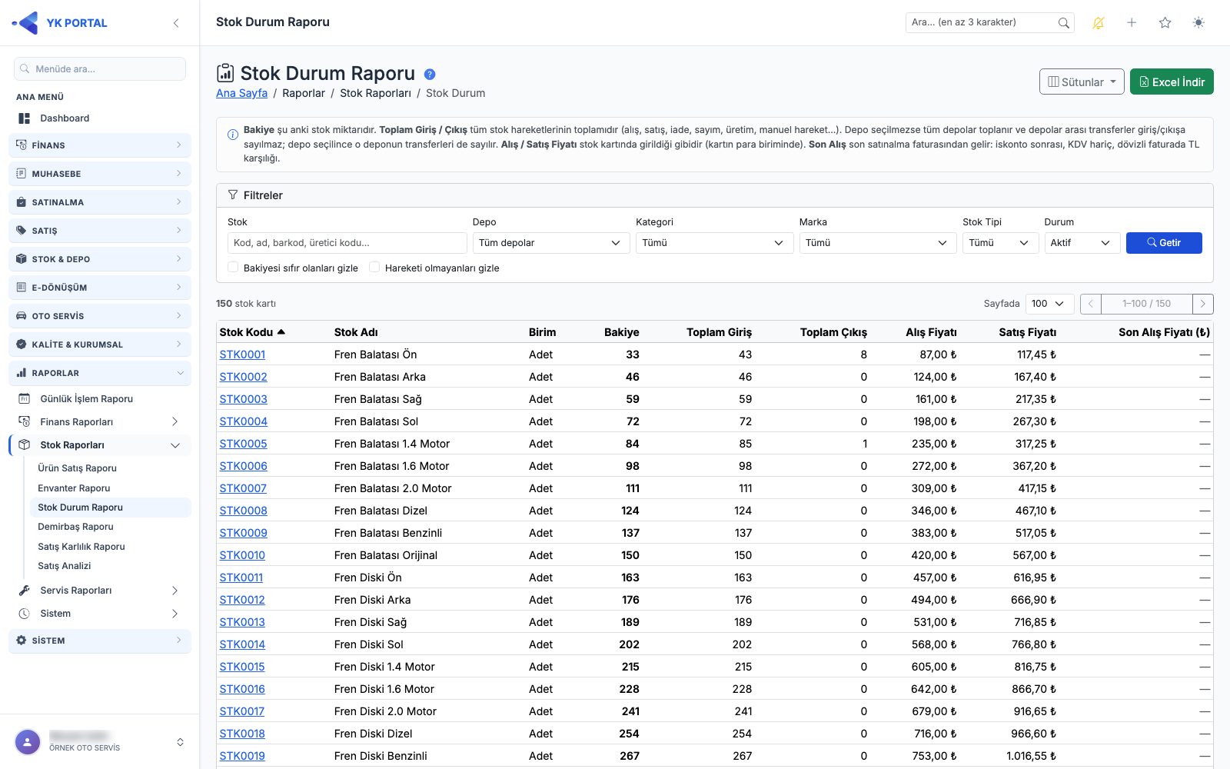
Task: Open the Sayfada page size dropdown
Action: [1049, 304]
